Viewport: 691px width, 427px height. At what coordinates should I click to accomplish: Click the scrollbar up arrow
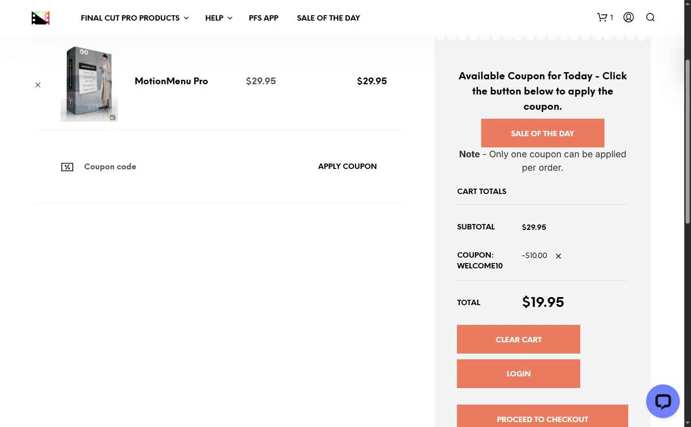pos(687,4)
